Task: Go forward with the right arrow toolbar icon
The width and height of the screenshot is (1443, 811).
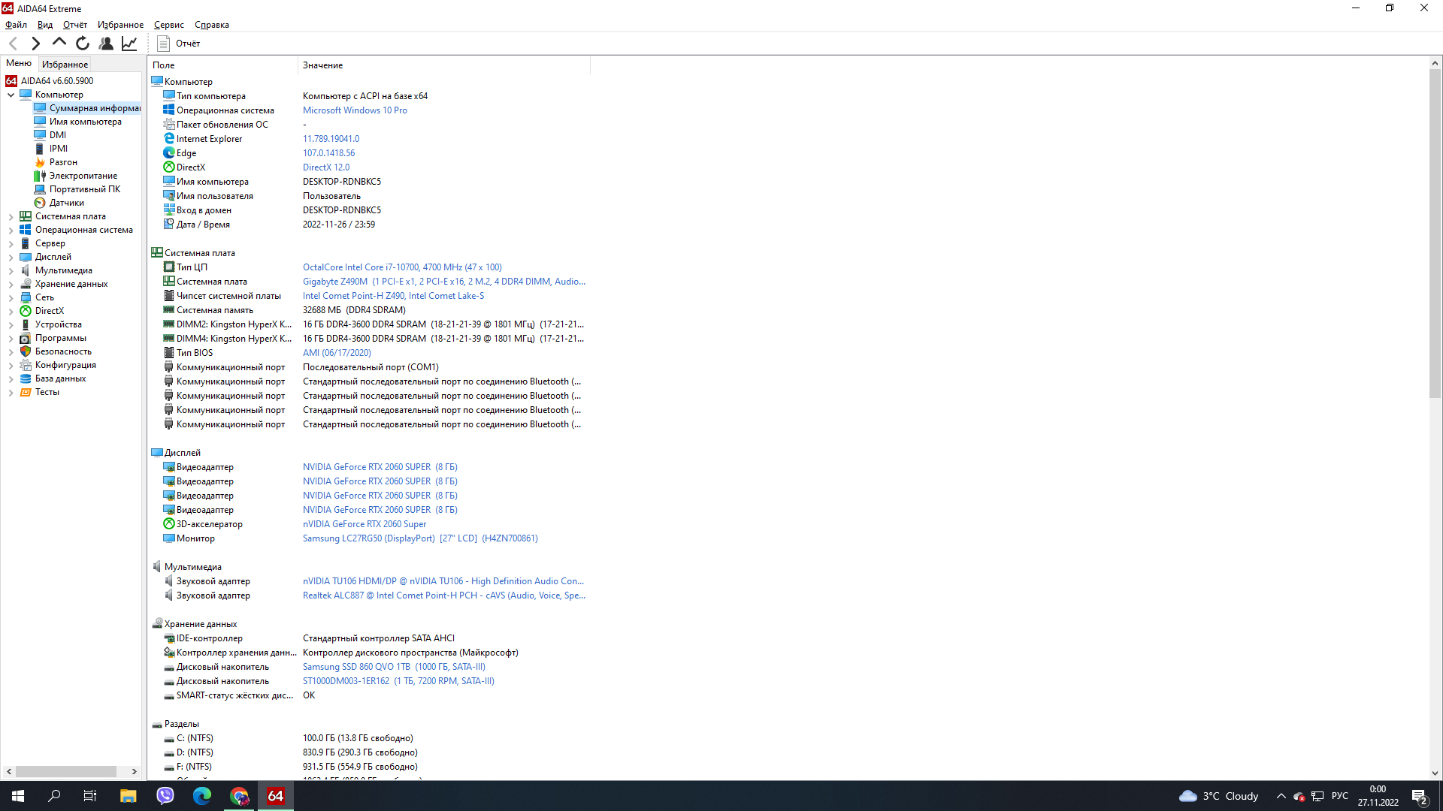Action: coord(35,44)
